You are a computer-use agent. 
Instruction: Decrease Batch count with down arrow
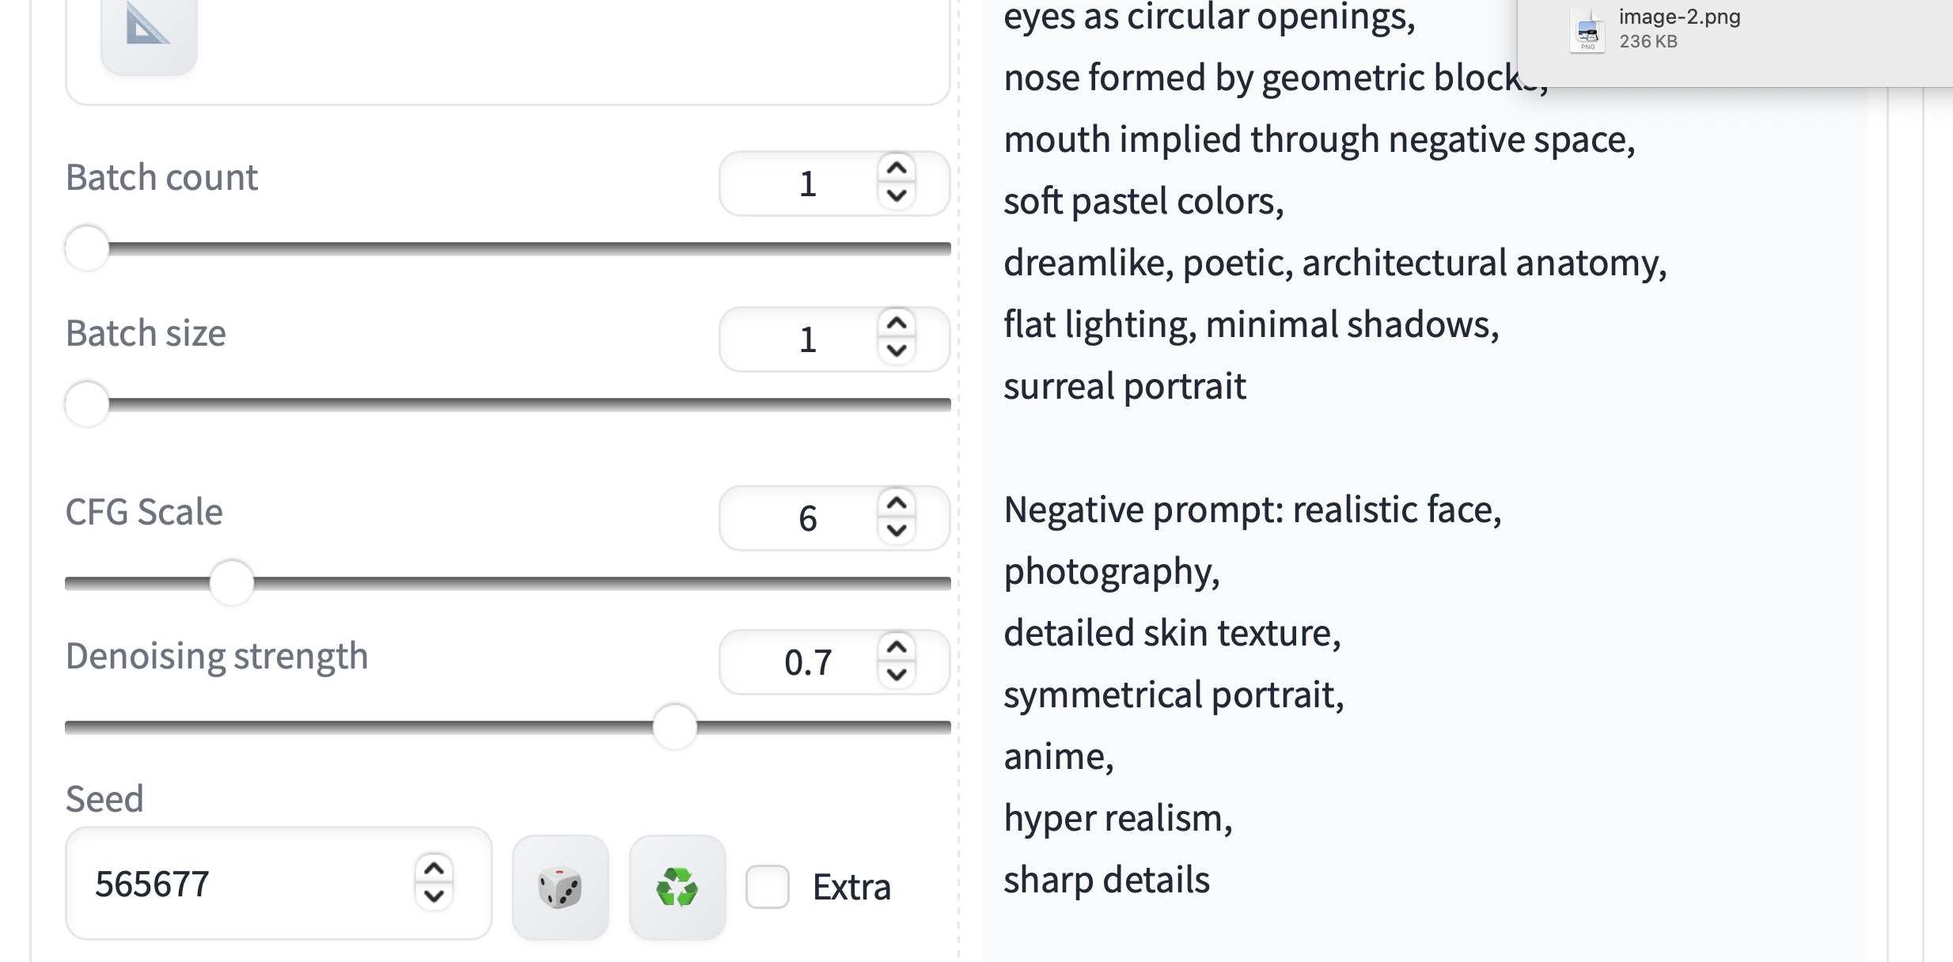coord(897,195)
